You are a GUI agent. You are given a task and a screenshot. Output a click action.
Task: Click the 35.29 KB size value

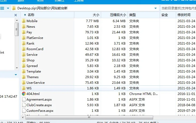(x=92, y=60)
